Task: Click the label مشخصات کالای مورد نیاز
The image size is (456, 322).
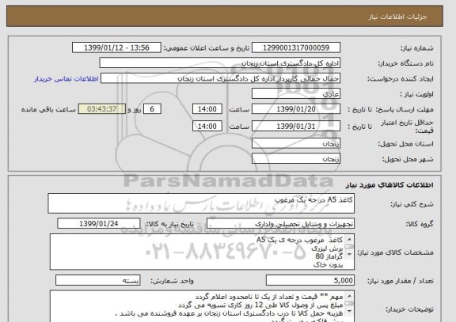Action: pos(396,252)
